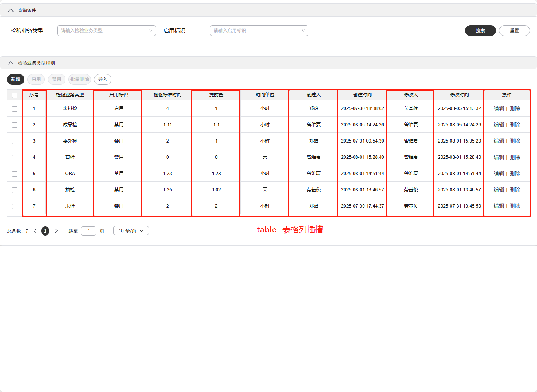Collapse the 检验业务类型规则 section chevron

(10, 63)
